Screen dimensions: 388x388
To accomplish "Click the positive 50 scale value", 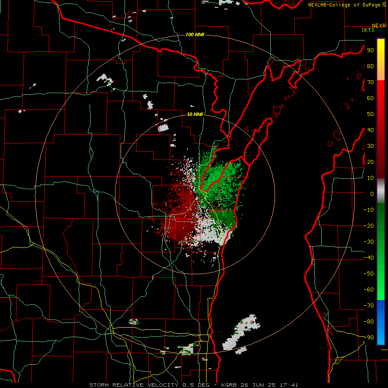I will point(370,114).
